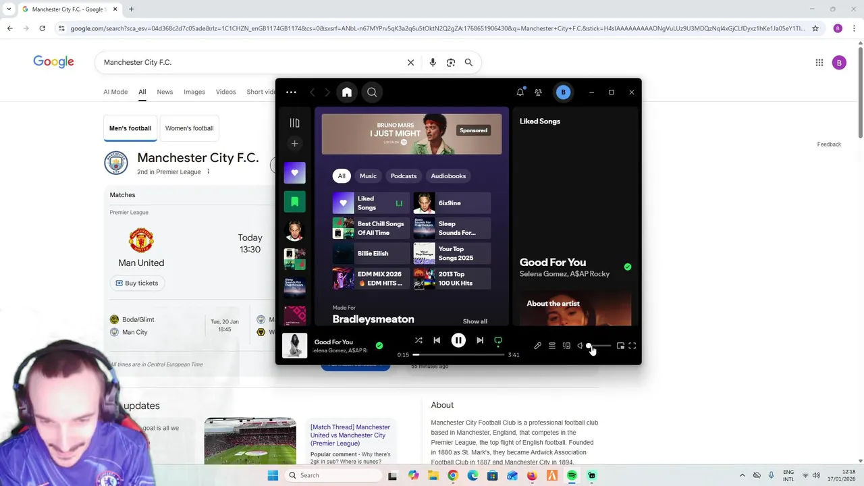Viewport: 864px width, 486px height.
Task: Open the play queue icon
Action: click(552, 346)
